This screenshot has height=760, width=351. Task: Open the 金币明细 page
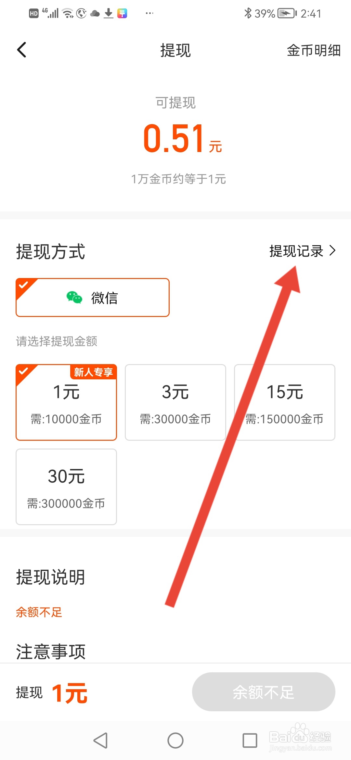pyautogui.click(x=314, y=50)
